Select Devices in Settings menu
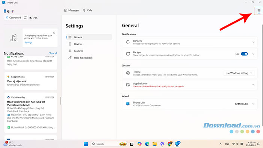The height and width of the screenshot is (148, 263). (89, 44)
